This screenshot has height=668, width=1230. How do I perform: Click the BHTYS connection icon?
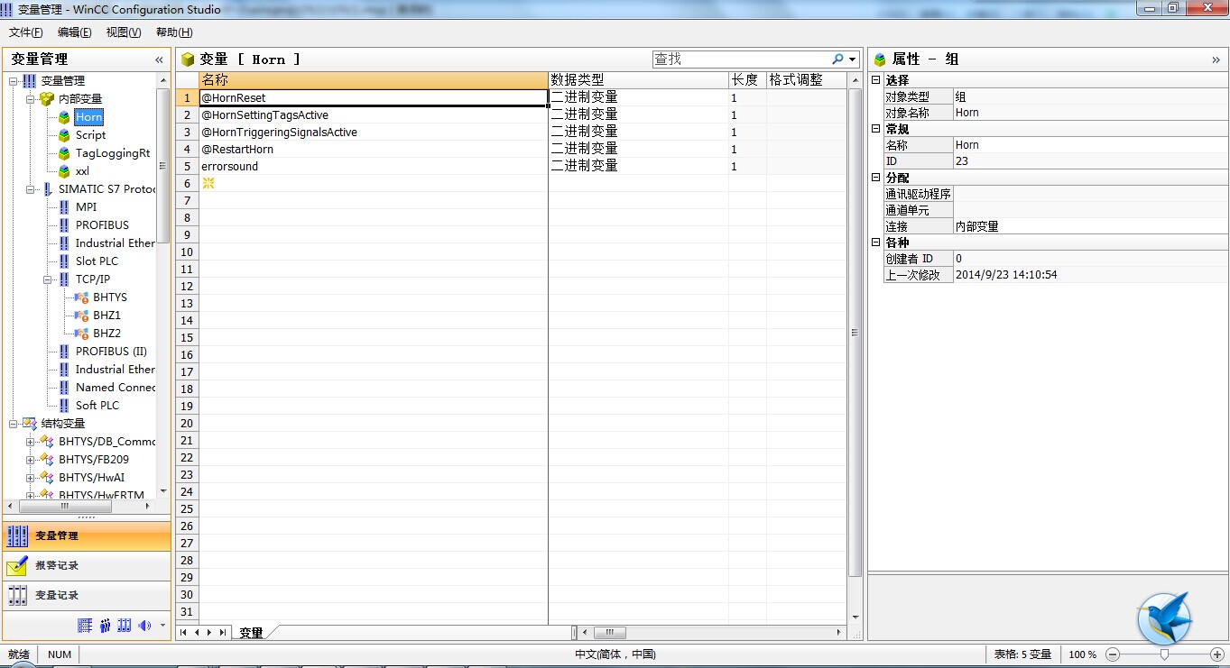[81, 297]
